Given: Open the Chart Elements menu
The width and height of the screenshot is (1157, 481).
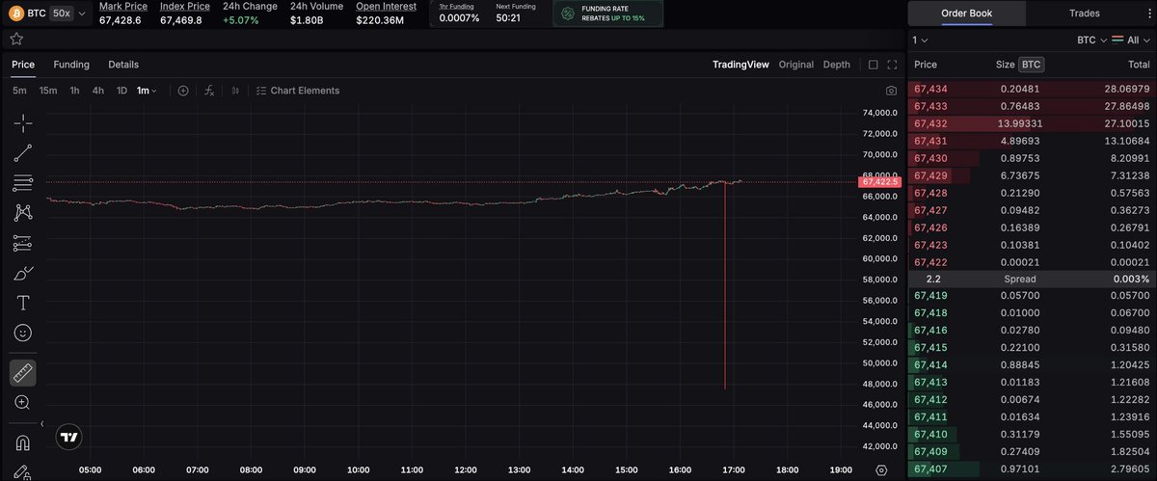Looking at the screenshot, I should point(298,91).
